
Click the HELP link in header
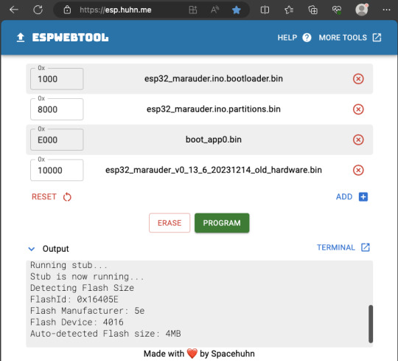coord(287,38)
